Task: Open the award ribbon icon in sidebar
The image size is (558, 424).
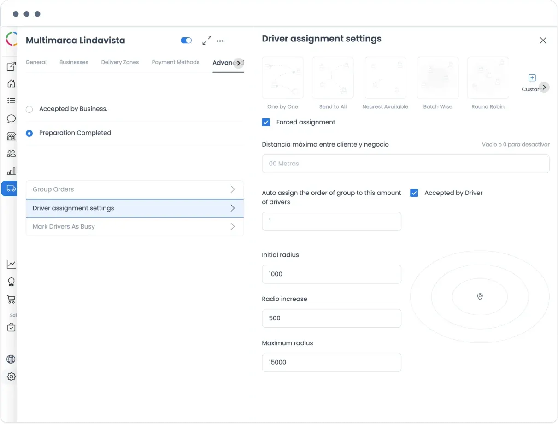Action: [x=11, y=282]
